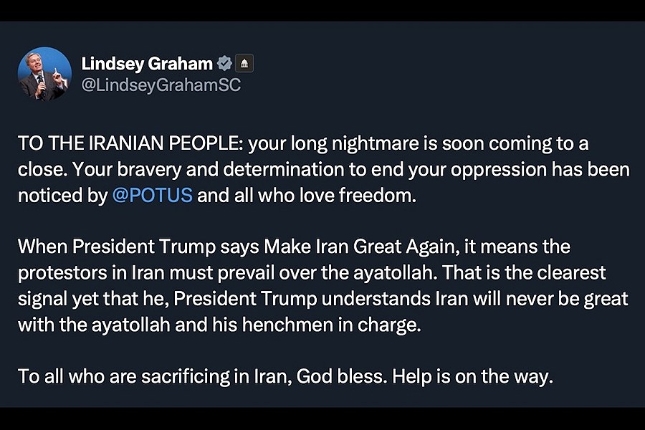
Task: Click the government building badge icon
Action: coord(244,64)
